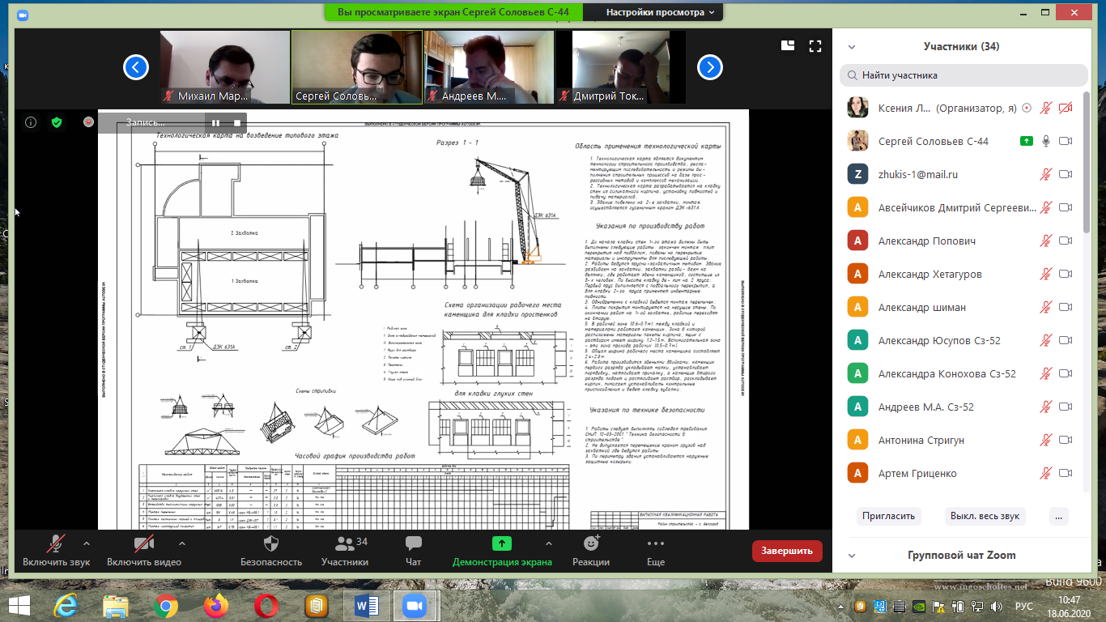Select Андреев М... video thumbnail
The height and width of the screenshot is (622, 1106).
click(489, 67)
